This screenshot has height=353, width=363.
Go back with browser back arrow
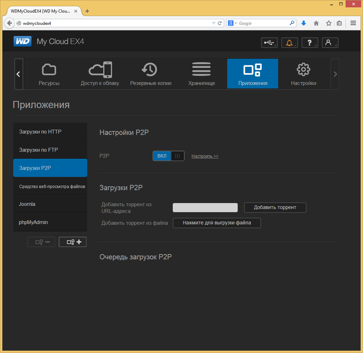pyautogui.click(x=9, y=23)
